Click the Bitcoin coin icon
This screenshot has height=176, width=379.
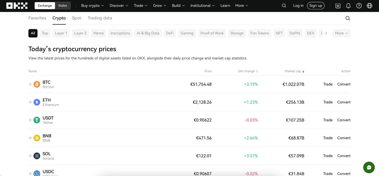point(37,84)
